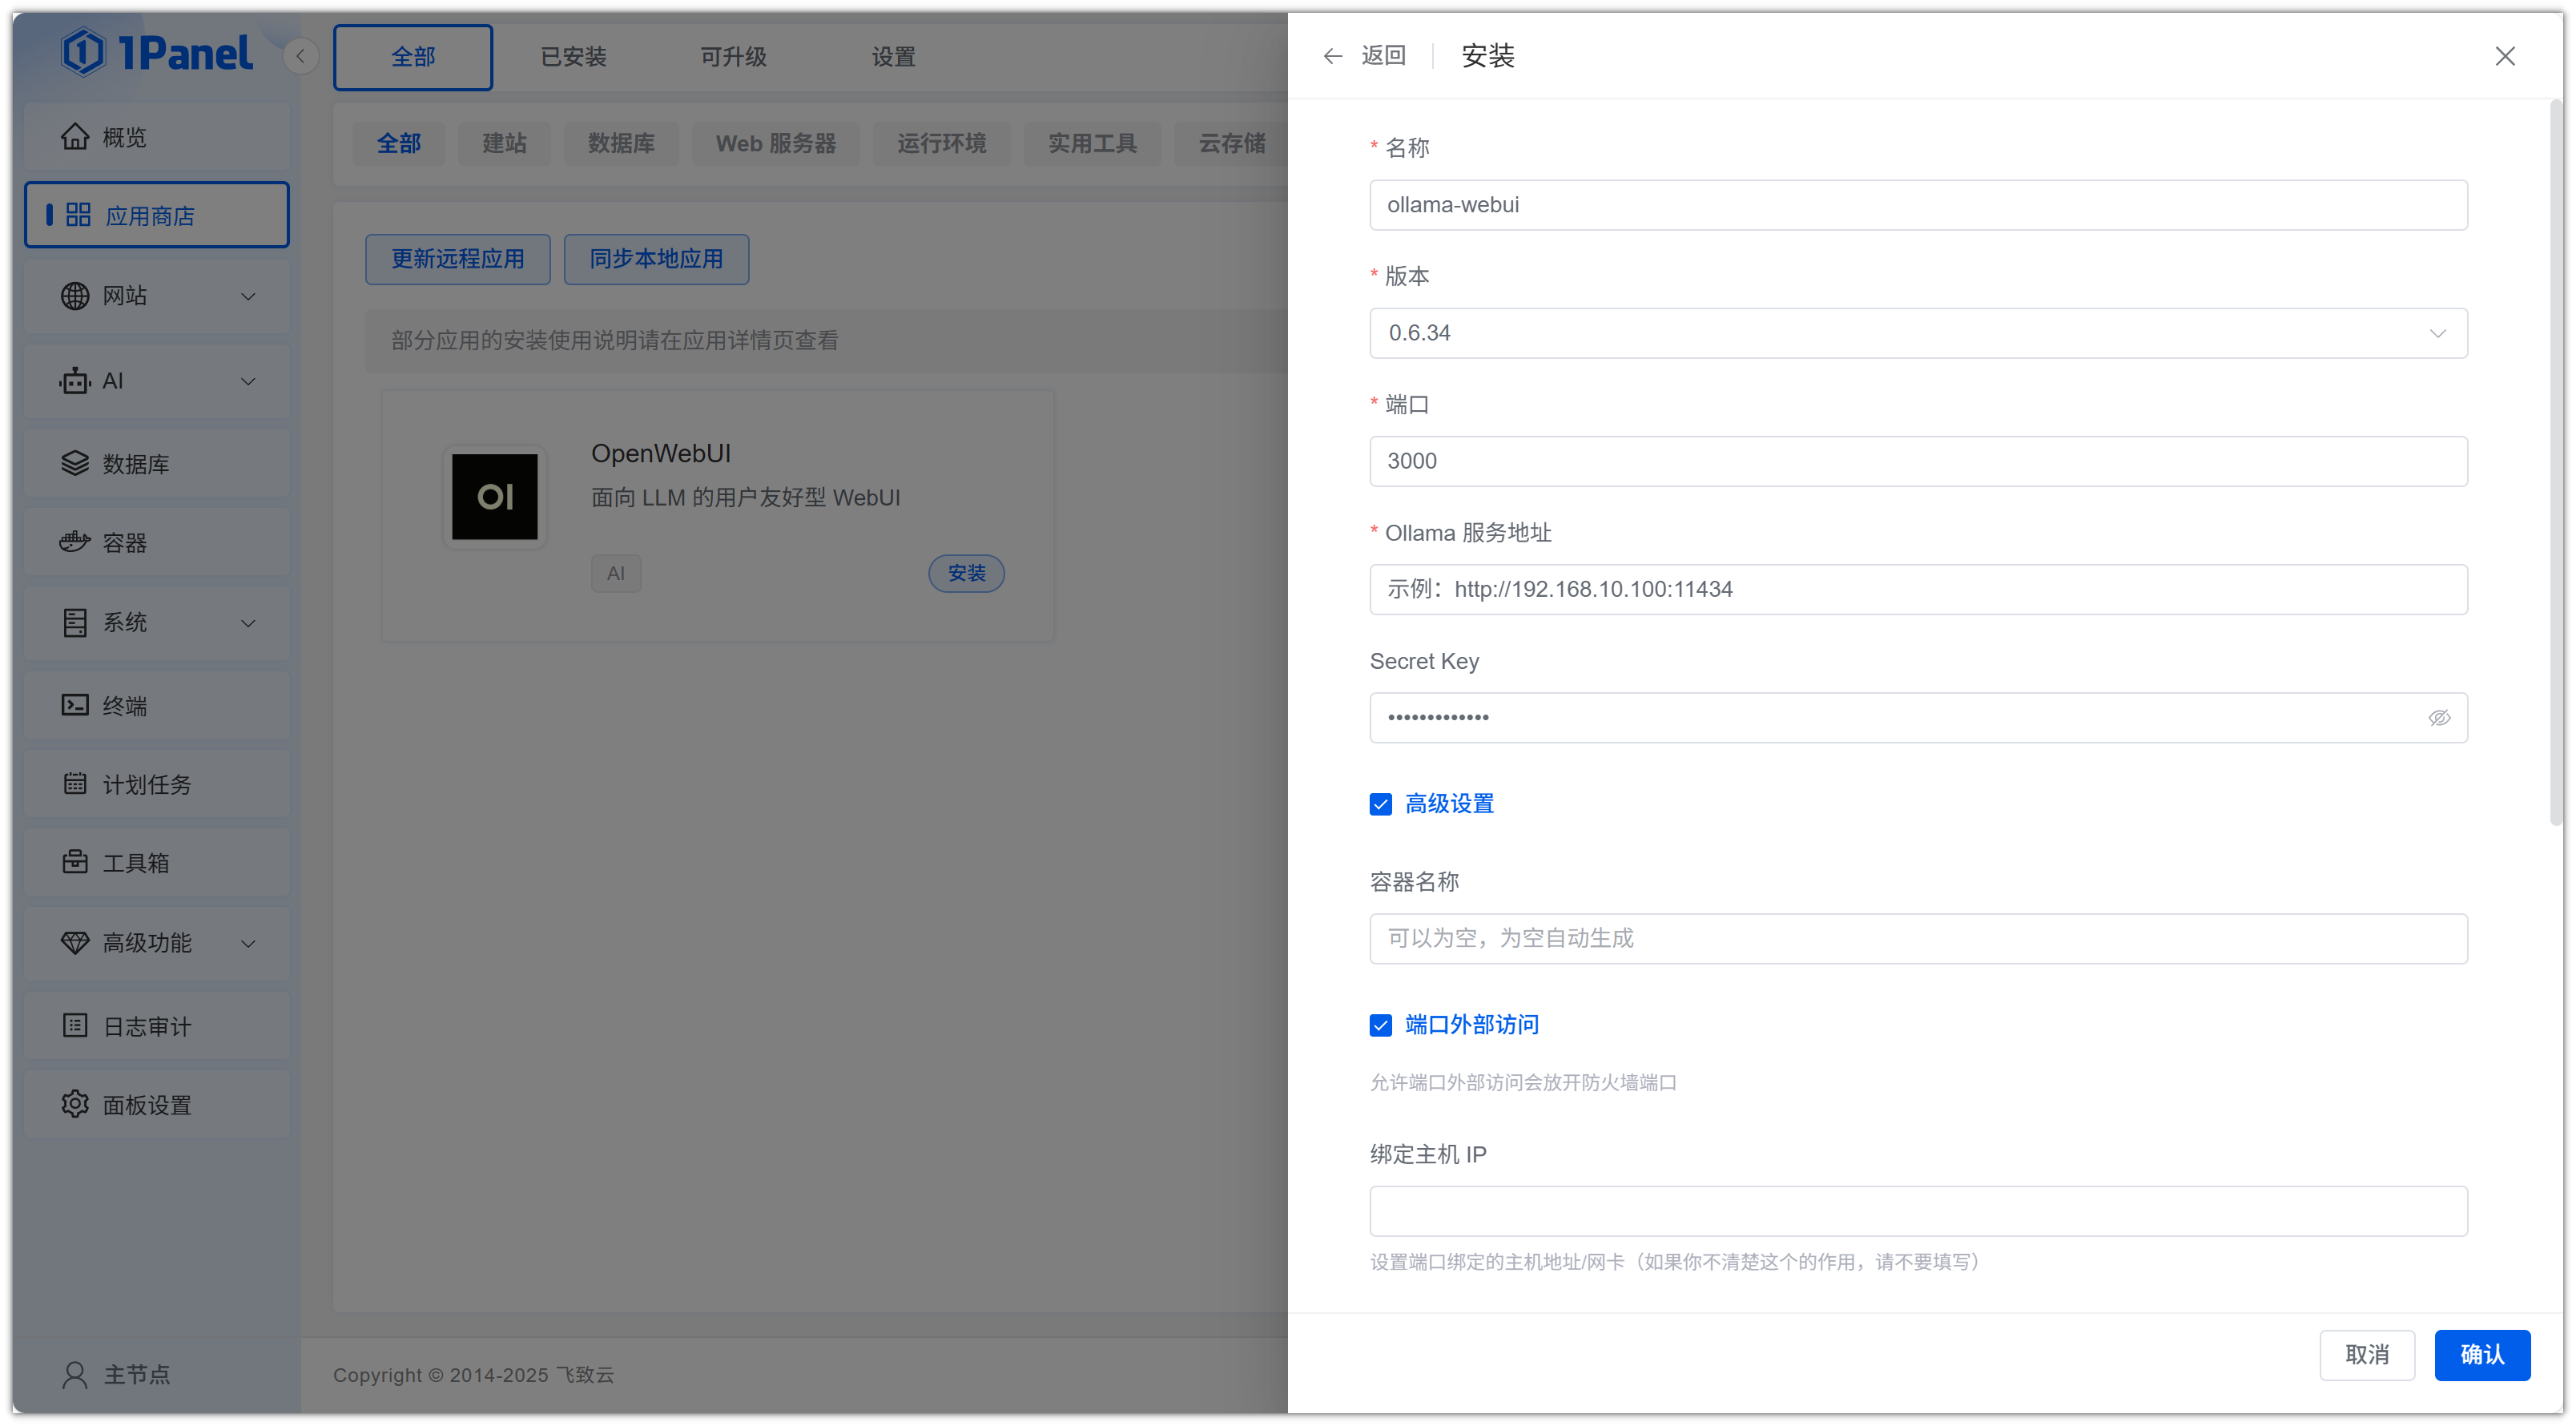Click the calendar icon for 计划任务
Viewport: 2576px width, 1426px height.
pos(75,783)
